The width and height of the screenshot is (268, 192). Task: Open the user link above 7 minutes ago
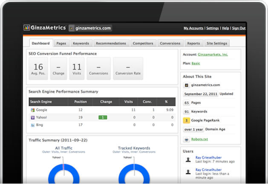pos(208,157)
